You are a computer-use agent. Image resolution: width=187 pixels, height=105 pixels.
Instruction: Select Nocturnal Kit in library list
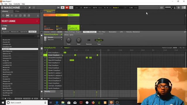point(20,74)
